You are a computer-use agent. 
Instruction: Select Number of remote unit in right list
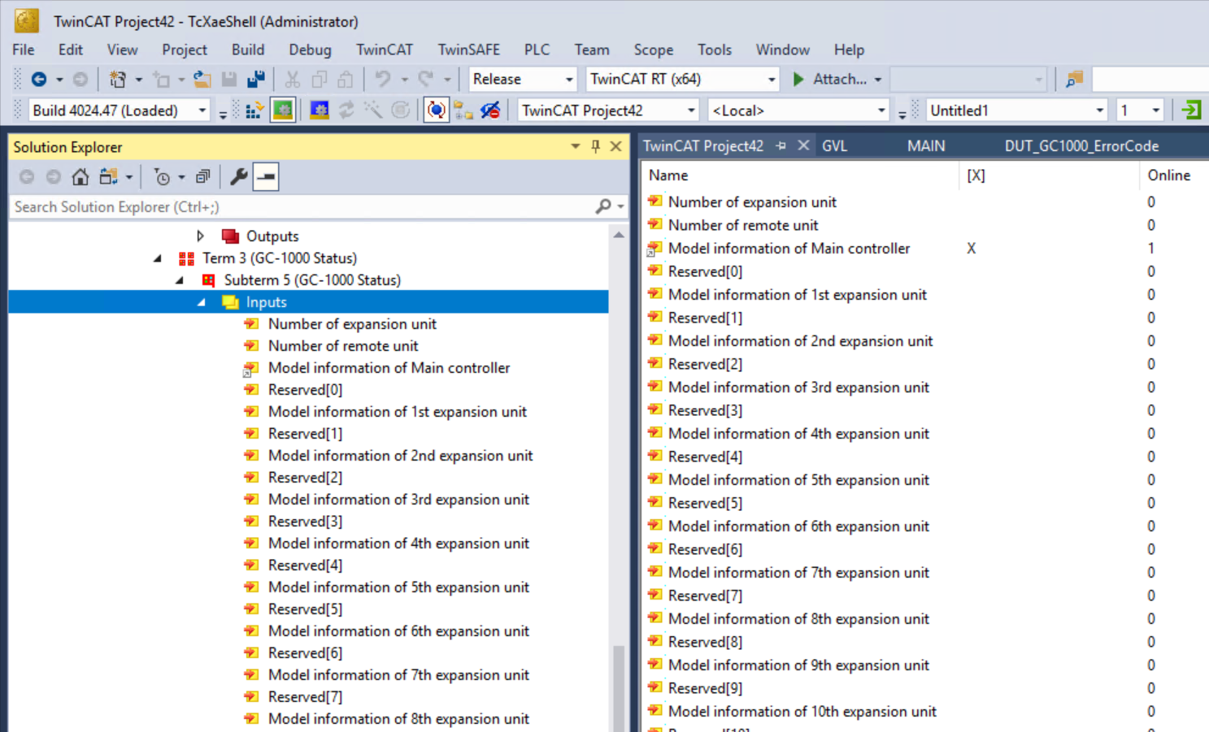743,225
